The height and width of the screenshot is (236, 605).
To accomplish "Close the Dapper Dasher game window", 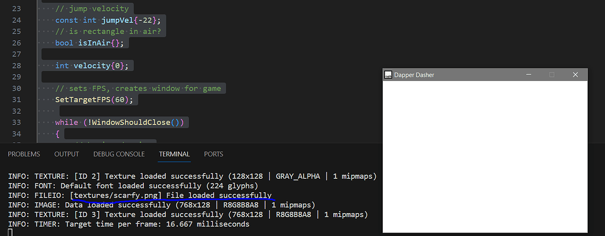I will (x=575, y=75).
